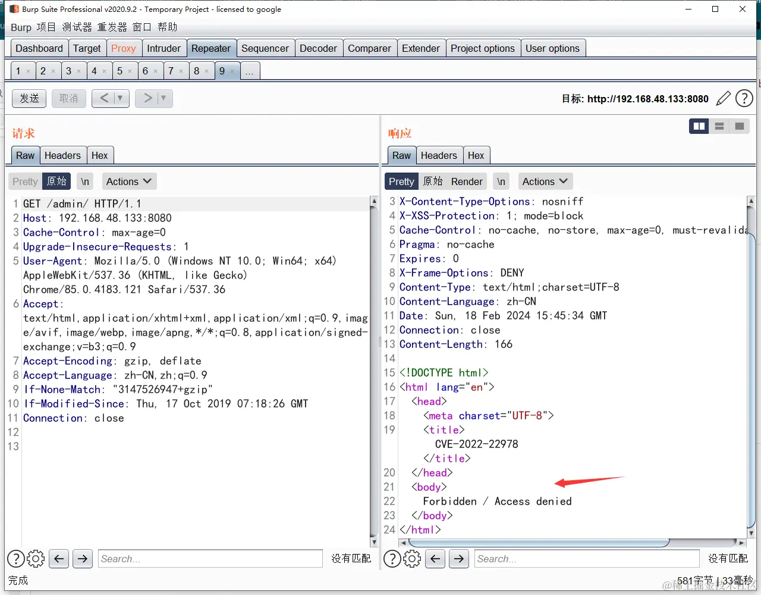Close Repeater tab 3
The height and width of the screenshot is (595, 761).
pos(78,71)
